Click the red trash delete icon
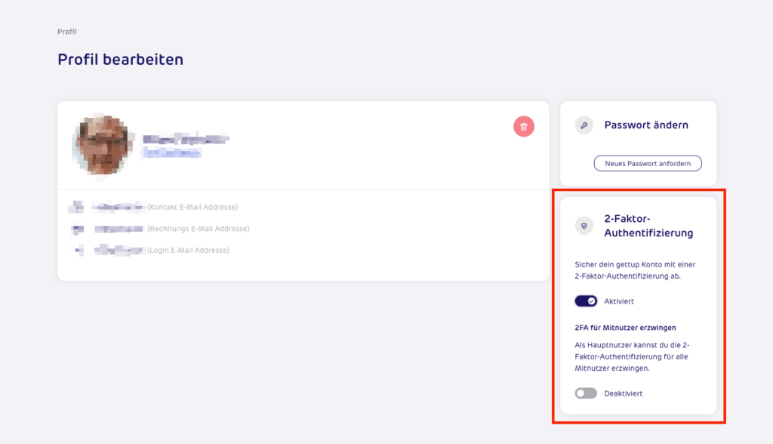 coord(524,127)
